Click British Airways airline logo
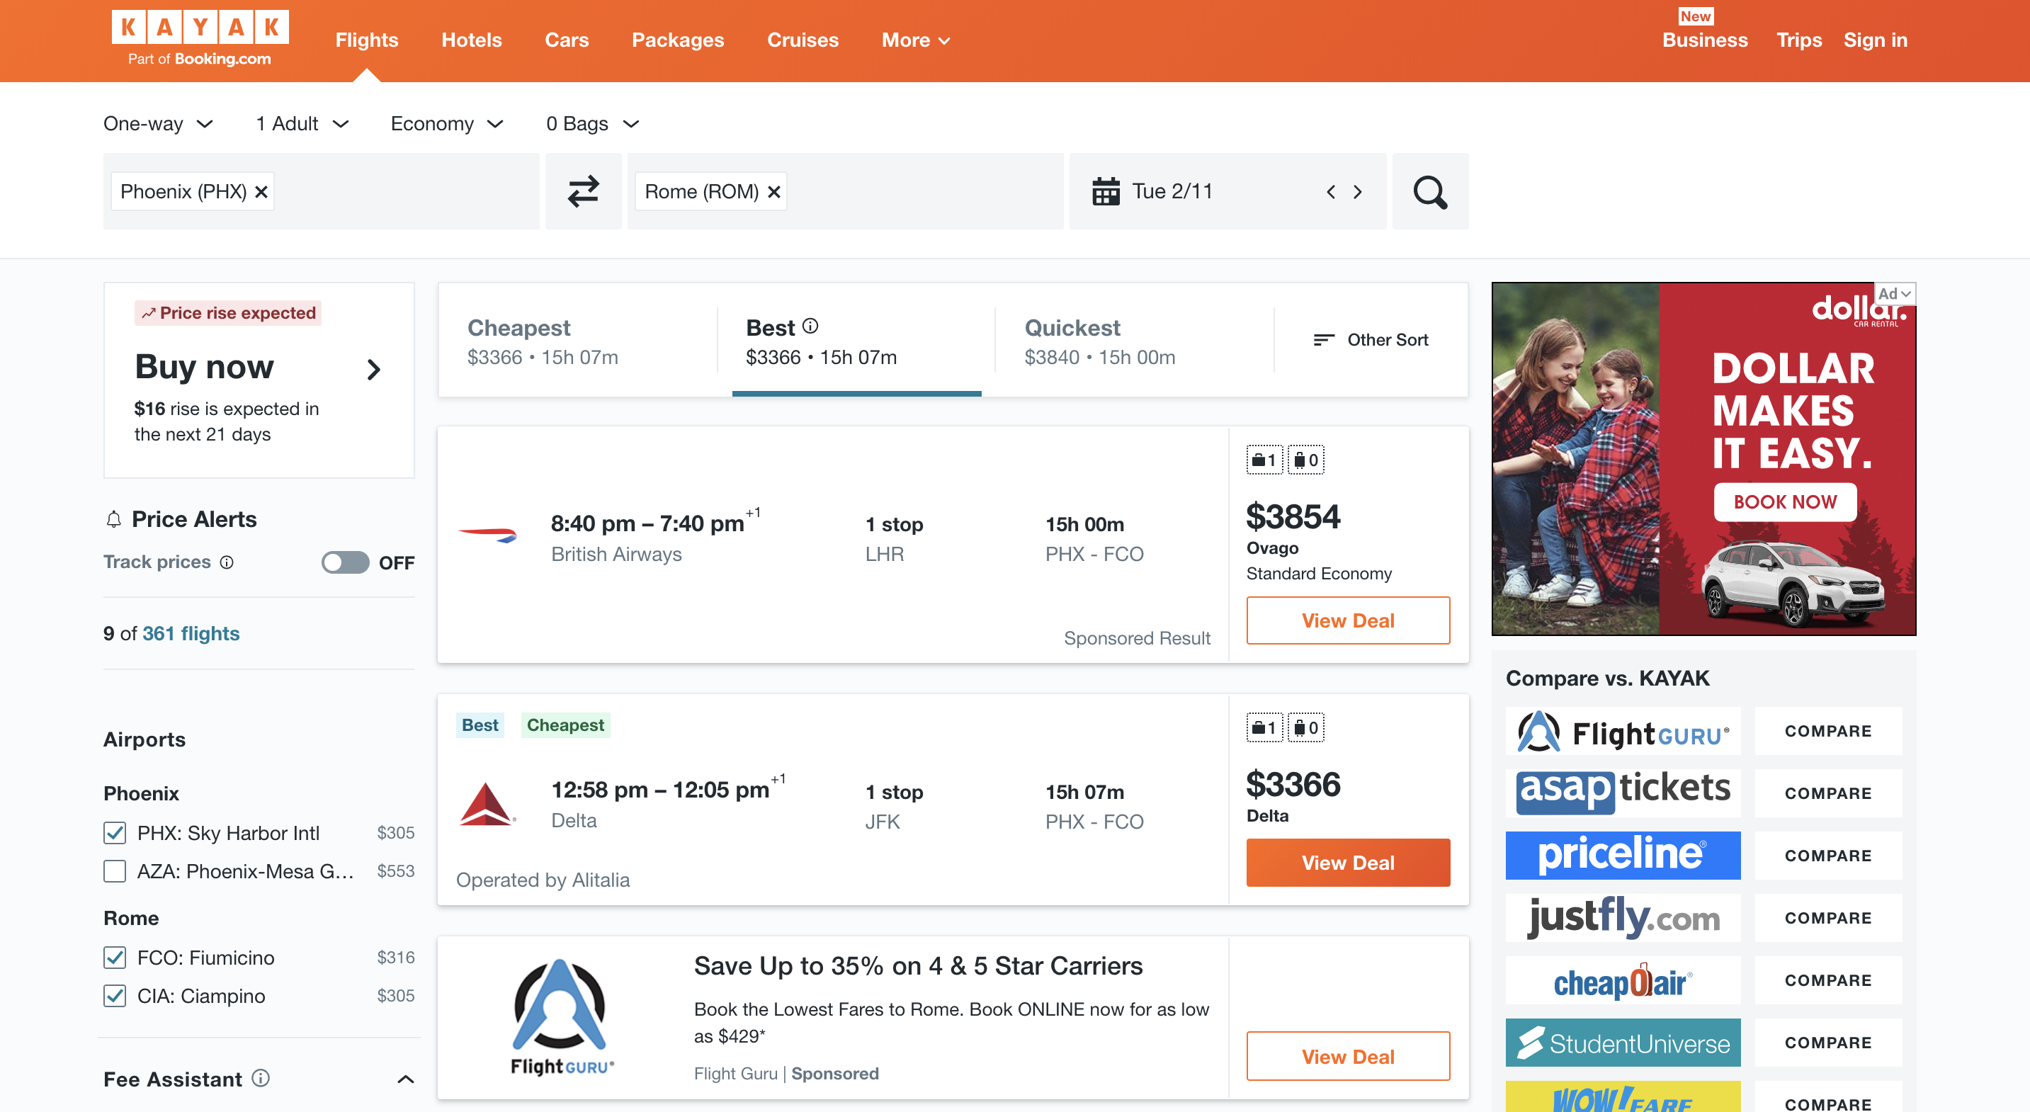This screenshot has height=1112, width=2030. [x=488, y=536]
